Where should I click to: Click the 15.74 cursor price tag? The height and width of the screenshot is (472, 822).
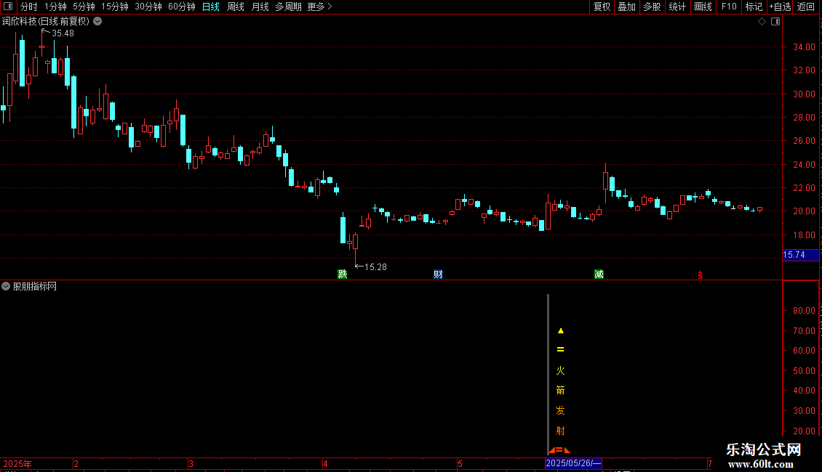pyautogui.click(x=800, y=255)
